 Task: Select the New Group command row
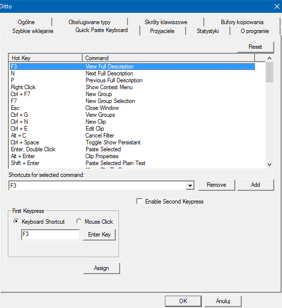(132, 94)
